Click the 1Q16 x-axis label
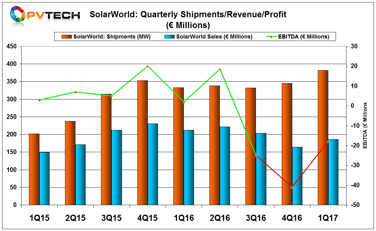This screenshot has height=231, width=376. 184,218
